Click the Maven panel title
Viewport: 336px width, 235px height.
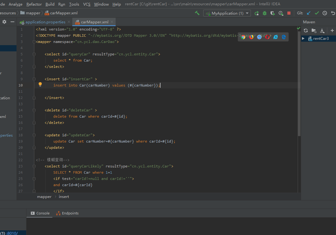[x=309, y=22]
